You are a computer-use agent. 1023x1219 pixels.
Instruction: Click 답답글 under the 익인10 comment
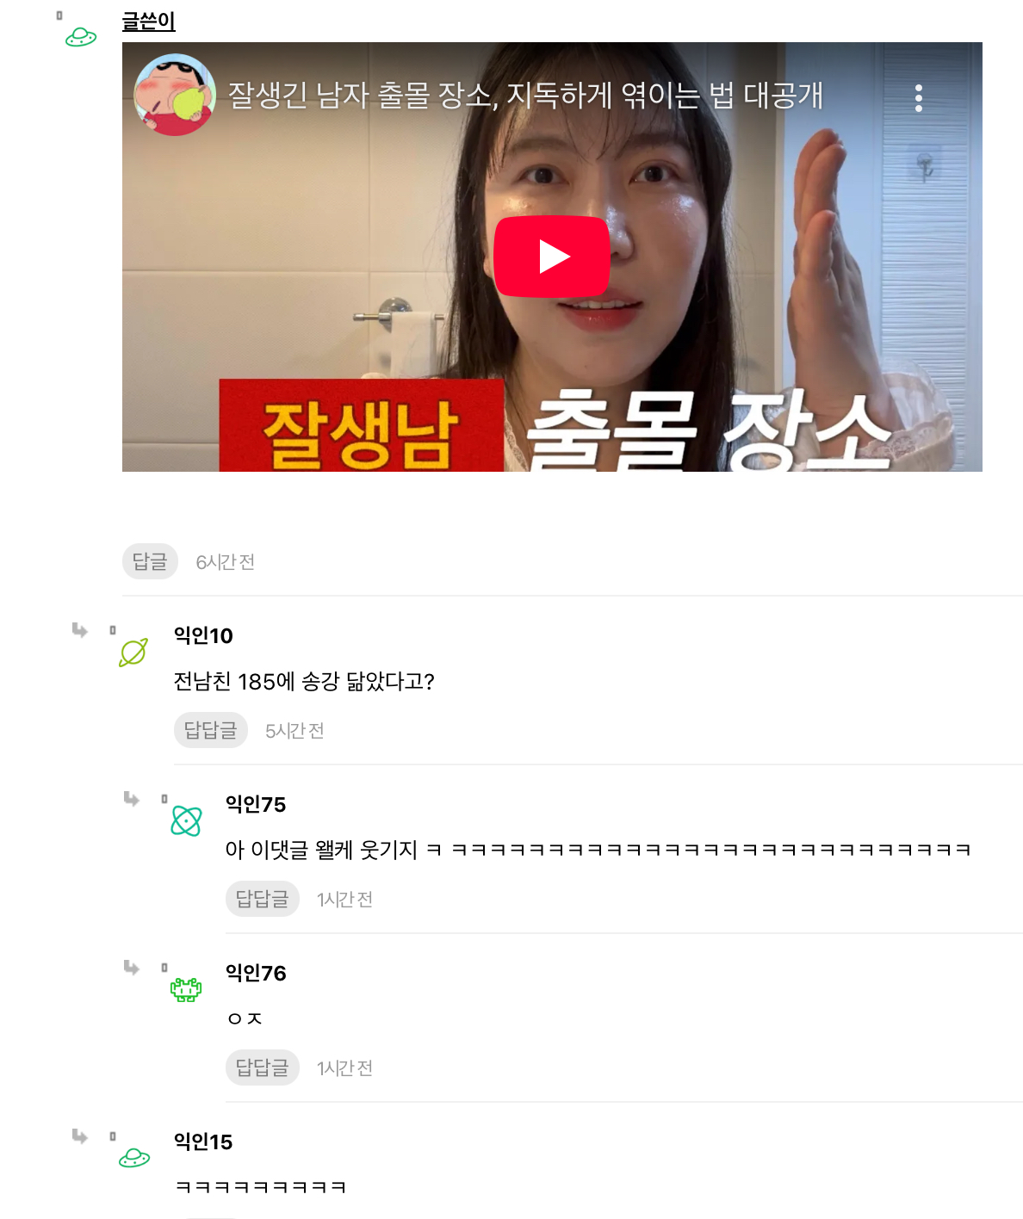click(211, 730)
